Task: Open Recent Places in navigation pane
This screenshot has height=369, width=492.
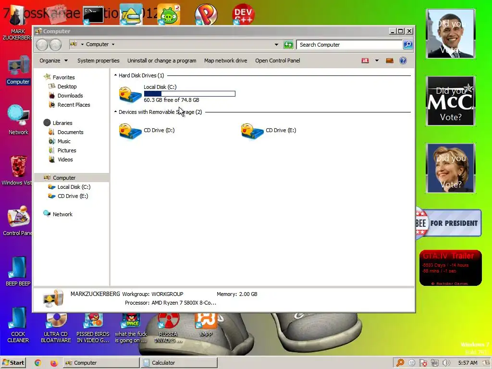Action: 74,104
